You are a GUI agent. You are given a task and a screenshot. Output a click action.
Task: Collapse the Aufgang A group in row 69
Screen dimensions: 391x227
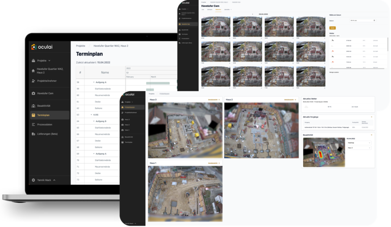[94, 154]
